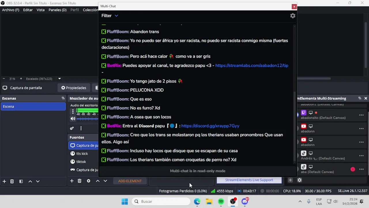Open the Multi-Chat settings gear
The image size is (369, 208).
(x=293, y=16)
